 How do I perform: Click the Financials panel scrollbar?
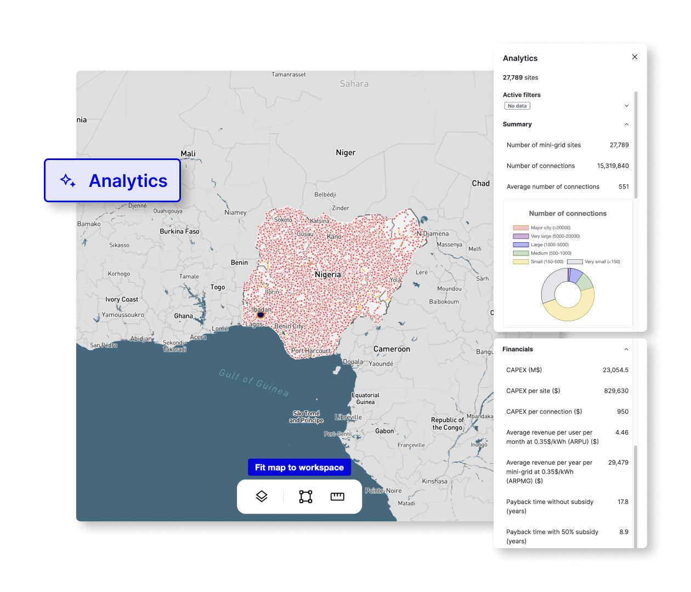(636, 493)
